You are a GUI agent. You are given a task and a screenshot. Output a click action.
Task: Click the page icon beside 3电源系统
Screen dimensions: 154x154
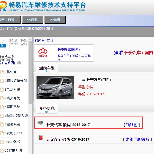pos(2,90)
